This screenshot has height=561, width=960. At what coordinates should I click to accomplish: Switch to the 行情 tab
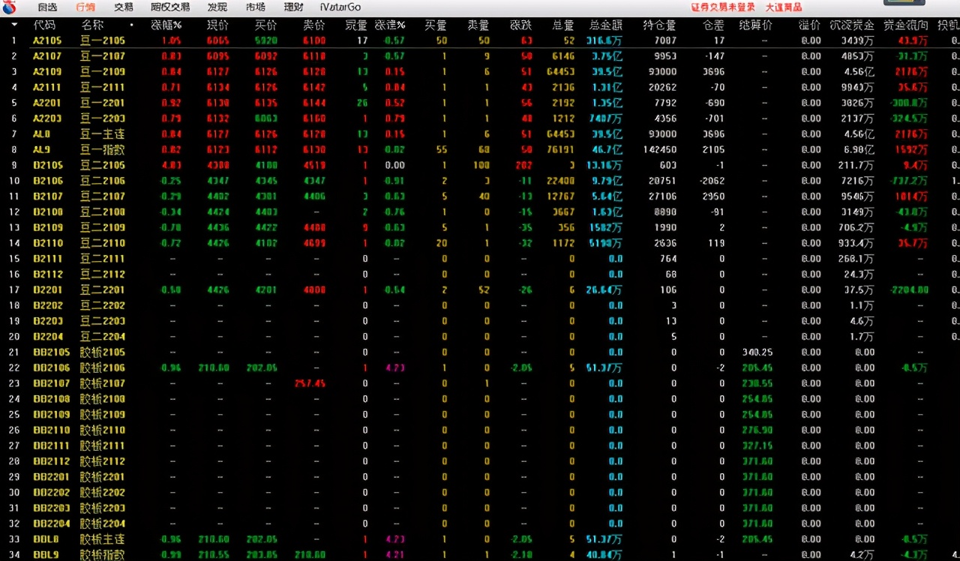tap(85, 7)
